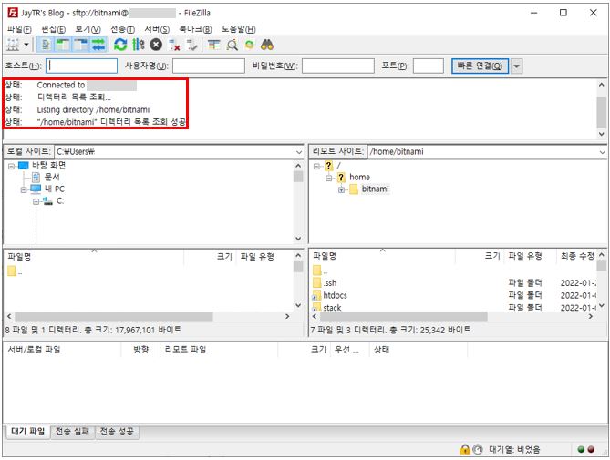Toggle message log display
Viewport: 610px width, 460px height.
(47, 45)
